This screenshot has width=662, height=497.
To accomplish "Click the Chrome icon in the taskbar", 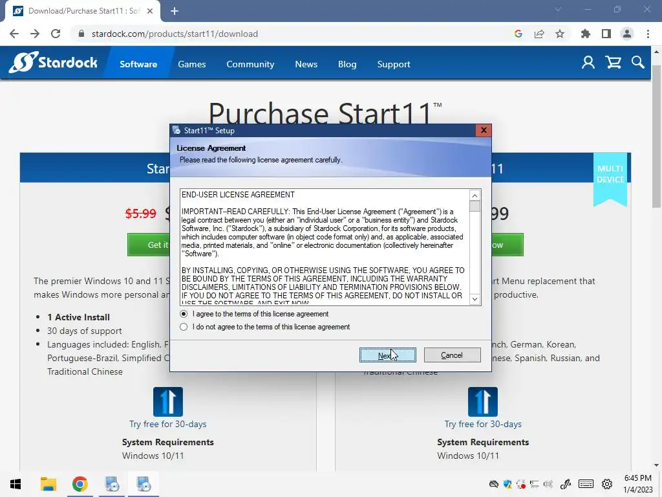I will pyautogui.click(x=80, y=484).
